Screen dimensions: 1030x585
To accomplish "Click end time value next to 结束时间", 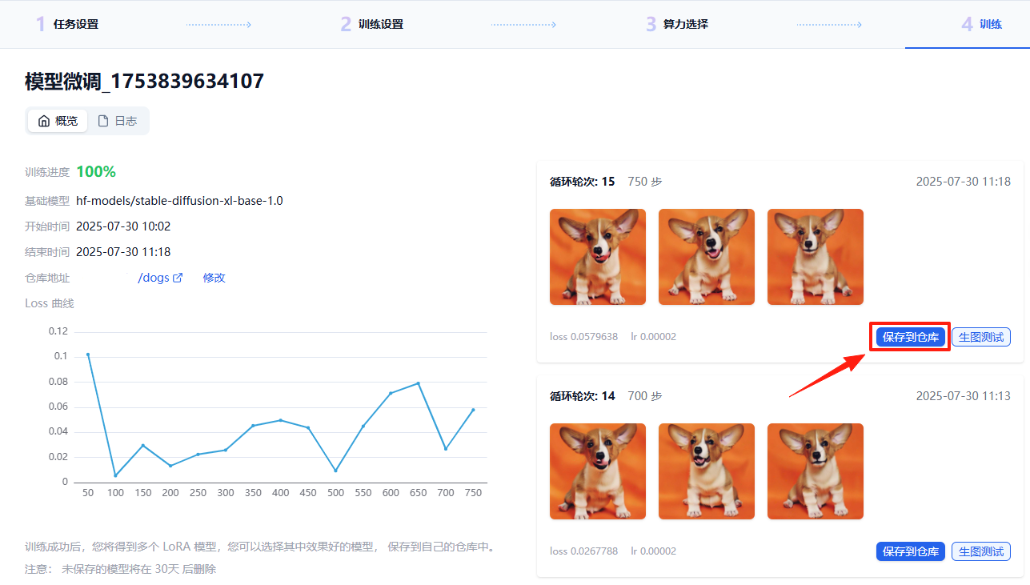I will tap(123, 252).
